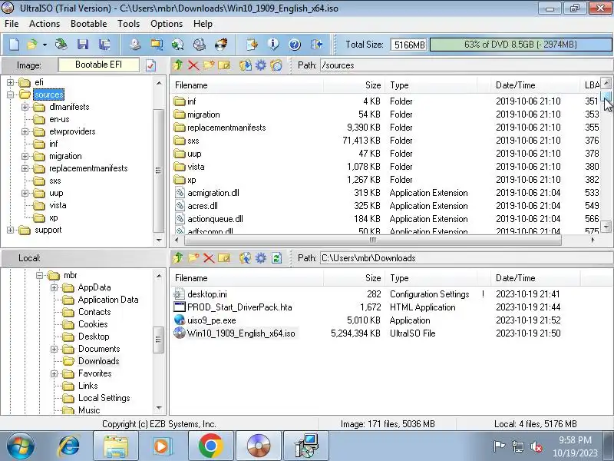Click the Windows Start button
Screen dimensions: 614x461
point(20,446)
